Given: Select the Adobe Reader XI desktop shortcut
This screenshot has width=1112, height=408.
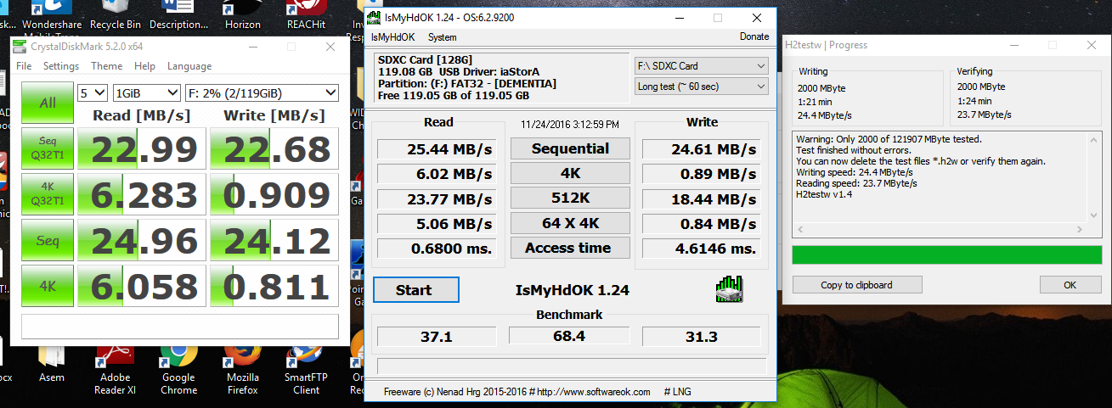Looking at the screenshot, I should [115, 370].
